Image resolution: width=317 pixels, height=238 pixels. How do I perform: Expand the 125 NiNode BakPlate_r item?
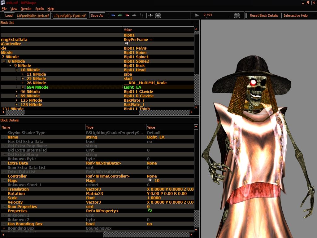[x=17, y=100]
